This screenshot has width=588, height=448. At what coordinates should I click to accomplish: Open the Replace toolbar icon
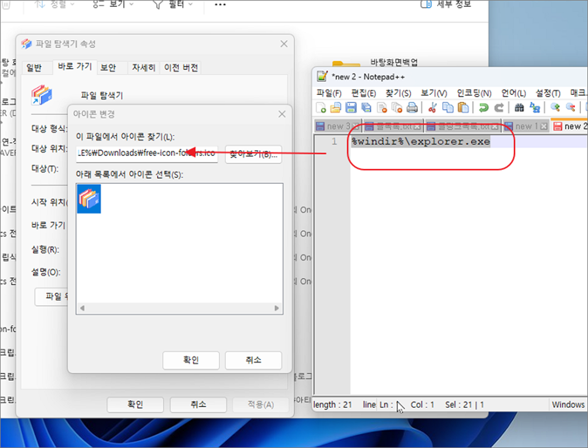pos(535,108)
